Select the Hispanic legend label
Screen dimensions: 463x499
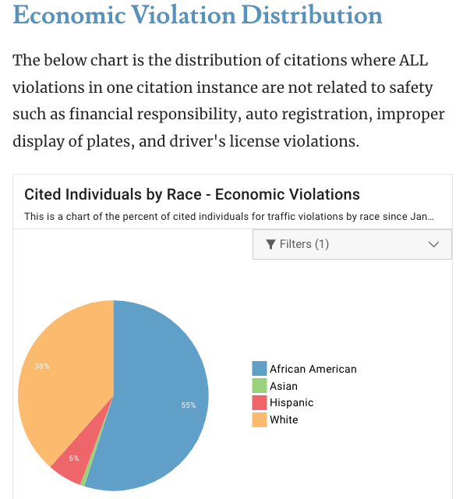(x=292, y=403)
